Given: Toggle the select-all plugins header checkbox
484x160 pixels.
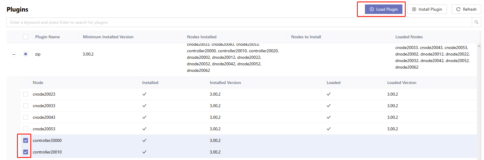Looking at the screenshot, I should (x=26, y=37).
